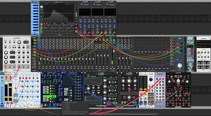Open ratio selector on Channel 9 compressor

98,17
